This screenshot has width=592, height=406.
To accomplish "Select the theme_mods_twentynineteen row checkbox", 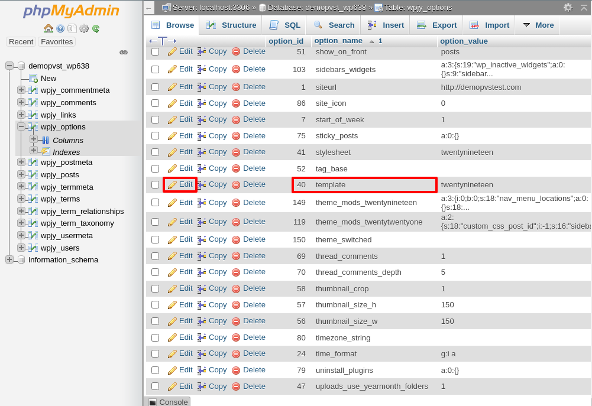I will (x=155, y=203).
